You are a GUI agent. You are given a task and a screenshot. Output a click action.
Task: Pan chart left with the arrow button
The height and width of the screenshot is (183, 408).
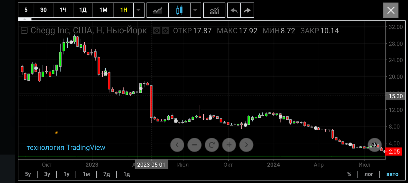(177, 145)
